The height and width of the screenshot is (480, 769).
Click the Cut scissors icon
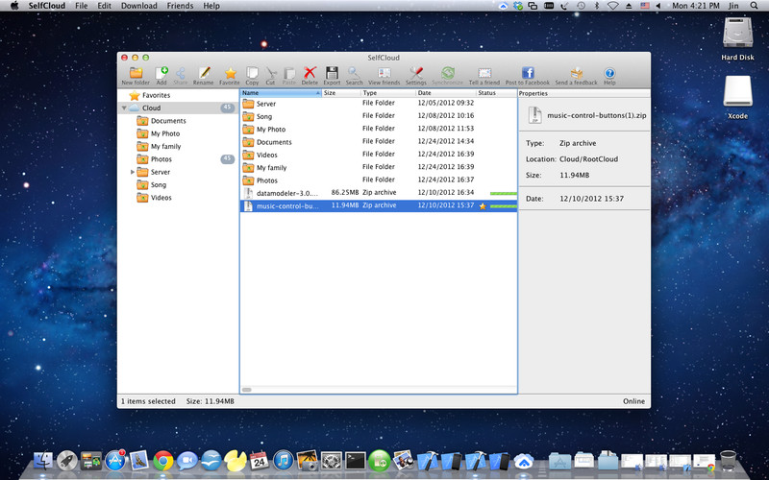point(270,76)
